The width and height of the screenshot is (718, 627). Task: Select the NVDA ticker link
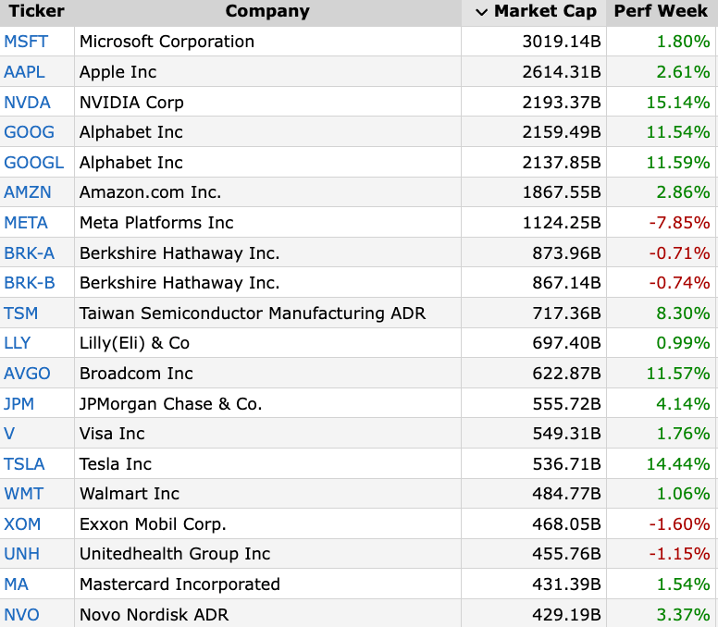[x=27, y=103]
